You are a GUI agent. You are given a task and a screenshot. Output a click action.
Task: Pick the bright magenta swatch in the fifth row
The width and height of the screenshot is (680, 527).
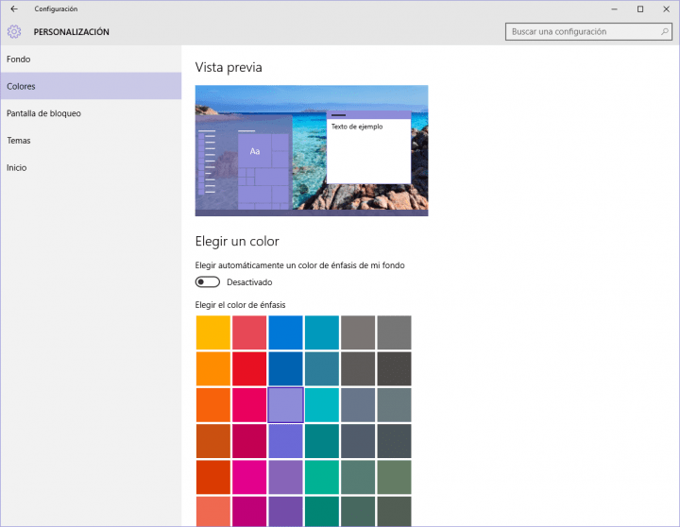click(x=249, y=478)
